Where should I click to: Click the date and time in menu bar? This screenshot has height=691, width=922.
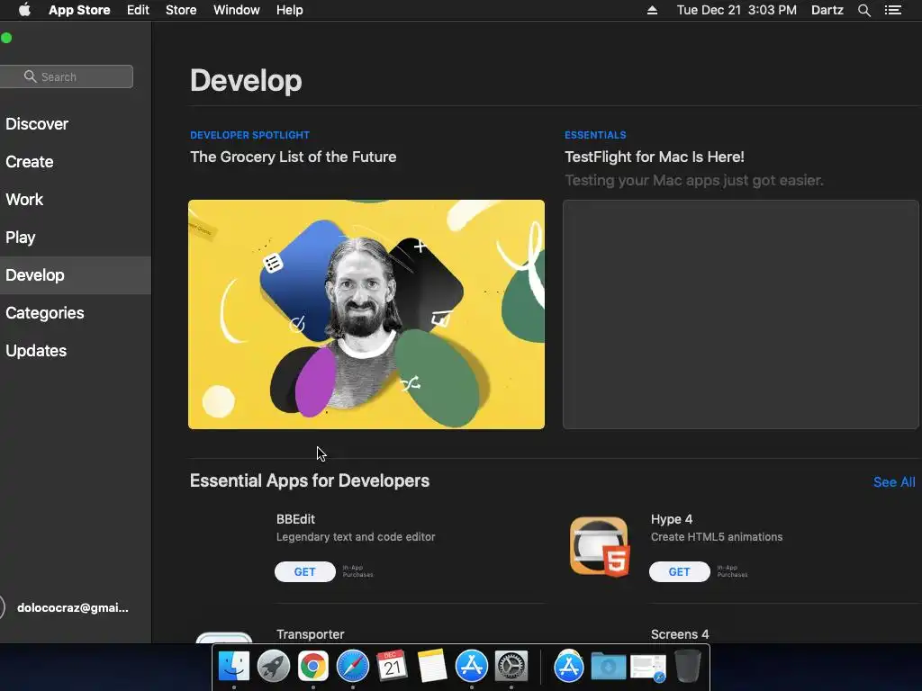click(x=737, y=10)
